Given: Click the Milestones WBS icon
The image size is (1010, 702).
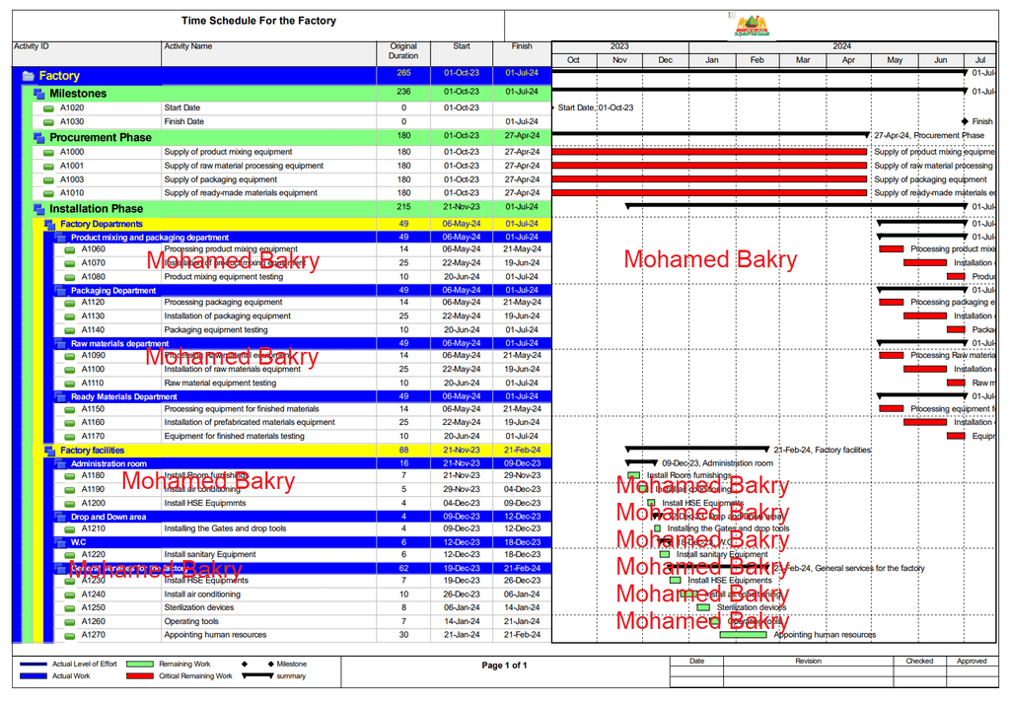Looking at the screenshot, I should point(39,94).
